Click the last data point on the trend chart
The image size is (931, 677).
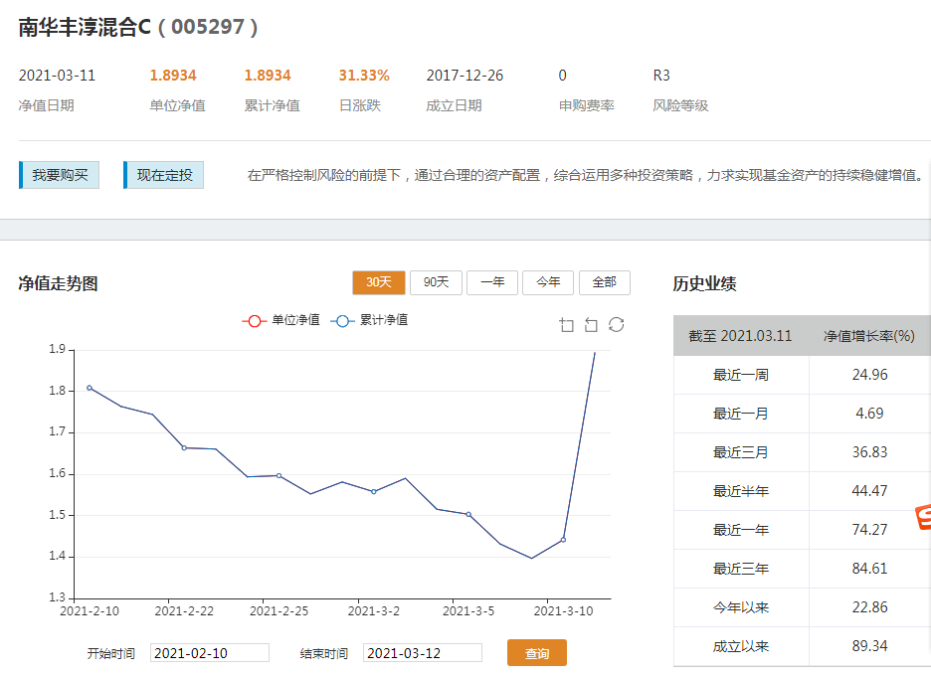pyautogui.click(x=595, y=352)
